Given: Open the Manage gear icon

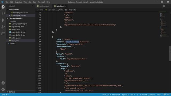Looking at the screenshot, I should pyautogui.click(x=3, y=90).
